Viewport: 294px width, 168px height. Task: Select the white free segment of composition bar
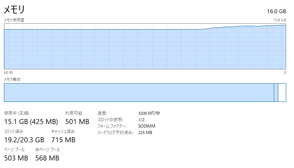pos(282,93)
